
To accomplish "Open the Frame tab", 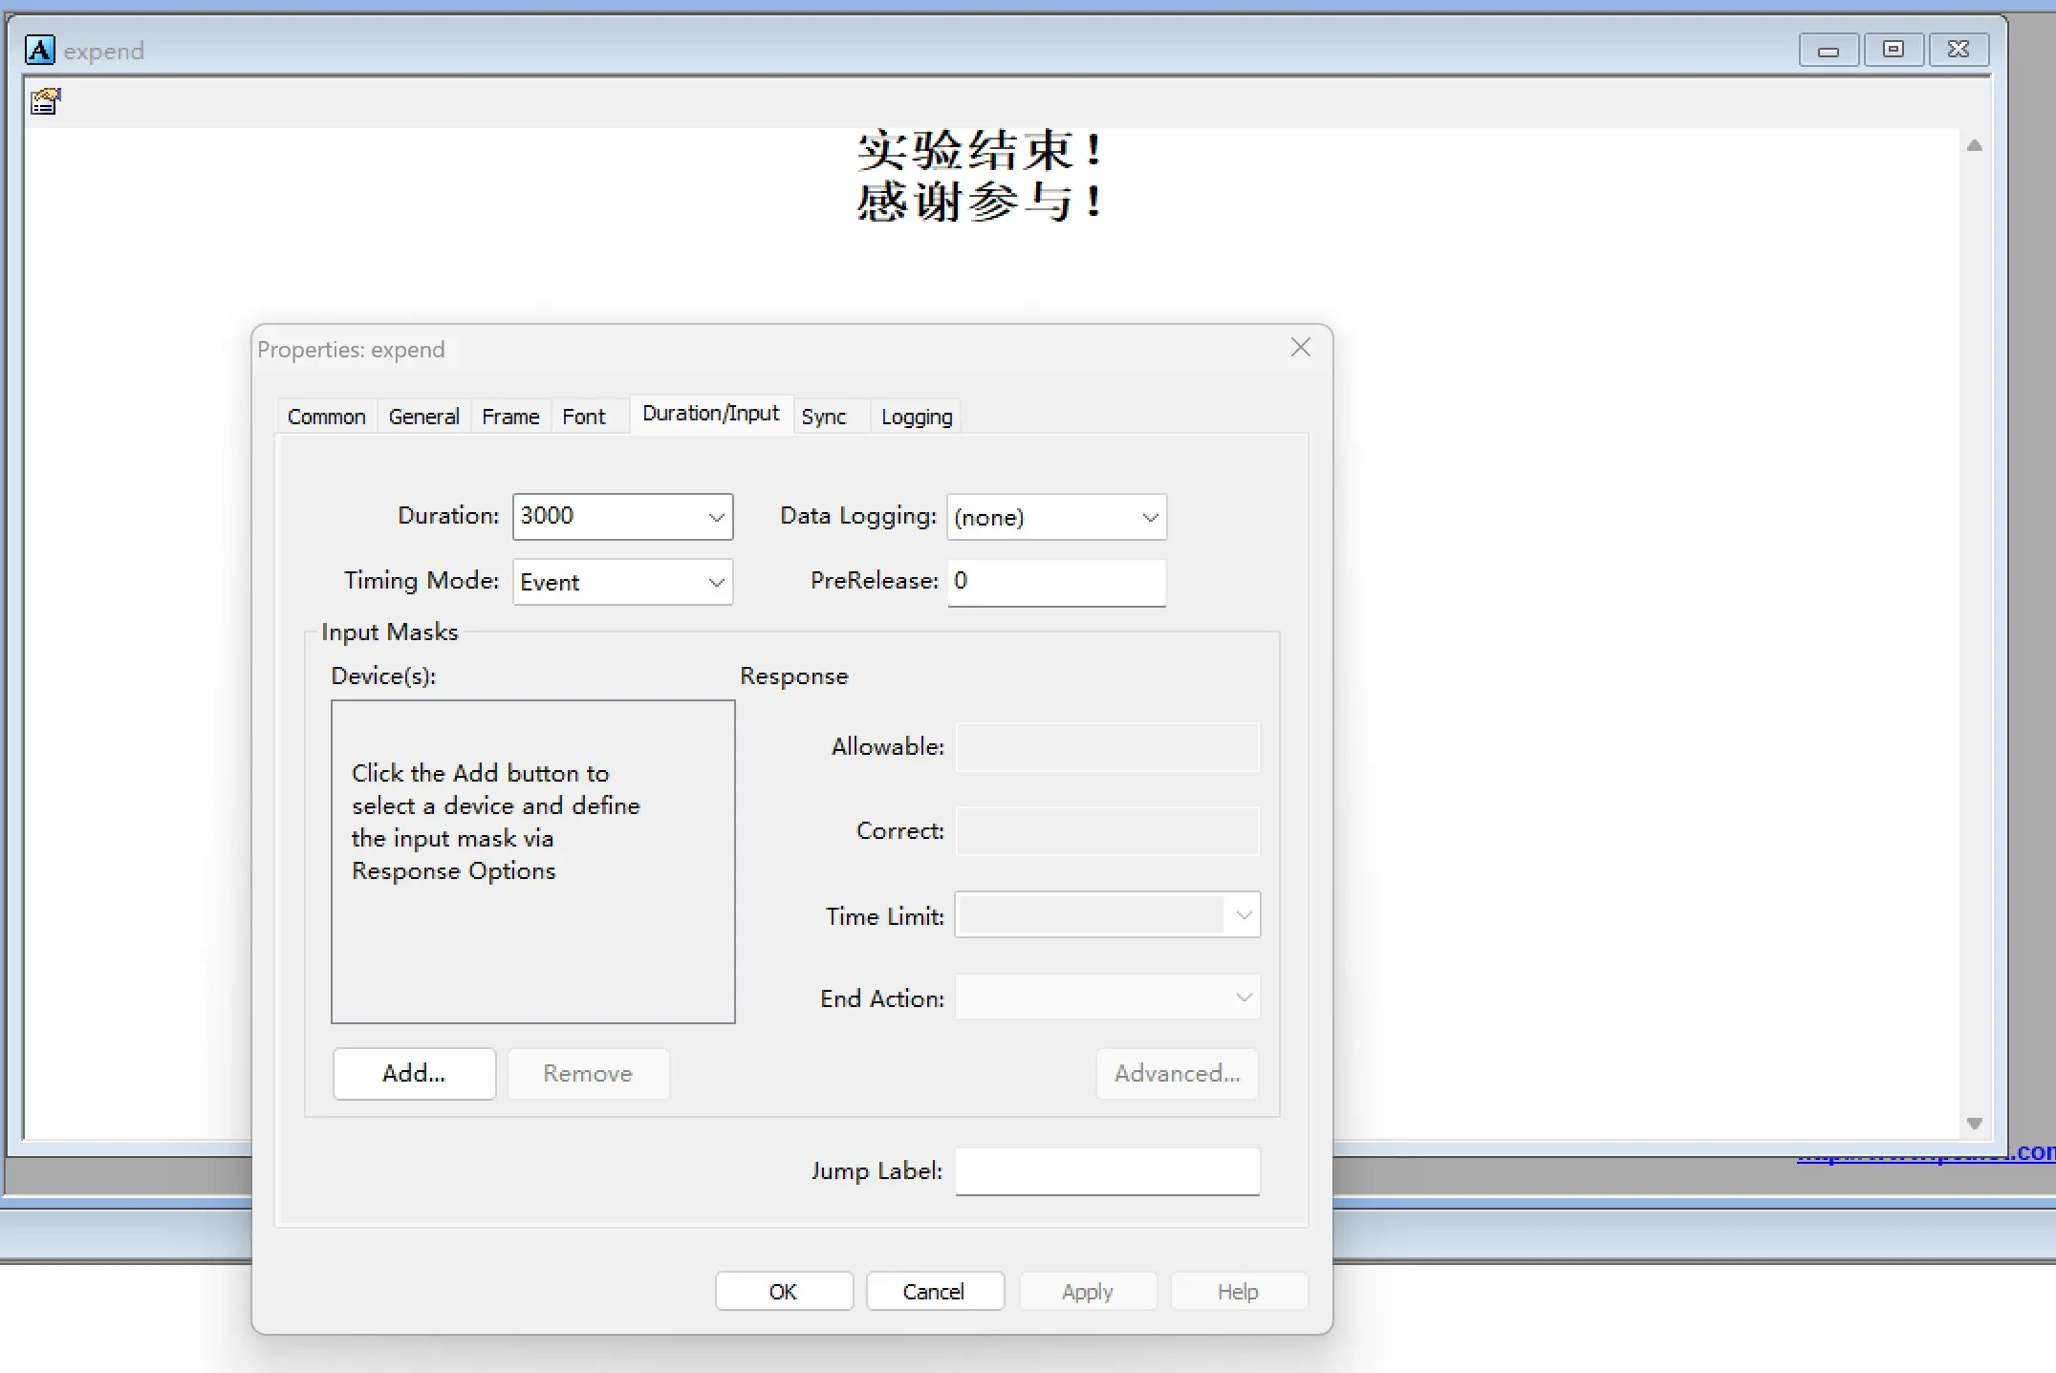I will [510, 417].
